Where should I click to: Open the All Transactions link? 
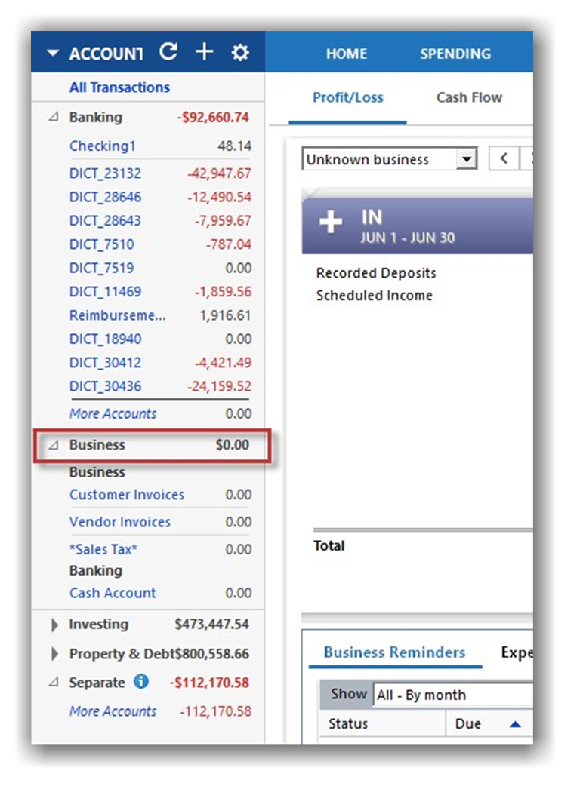tap(119, 87)
